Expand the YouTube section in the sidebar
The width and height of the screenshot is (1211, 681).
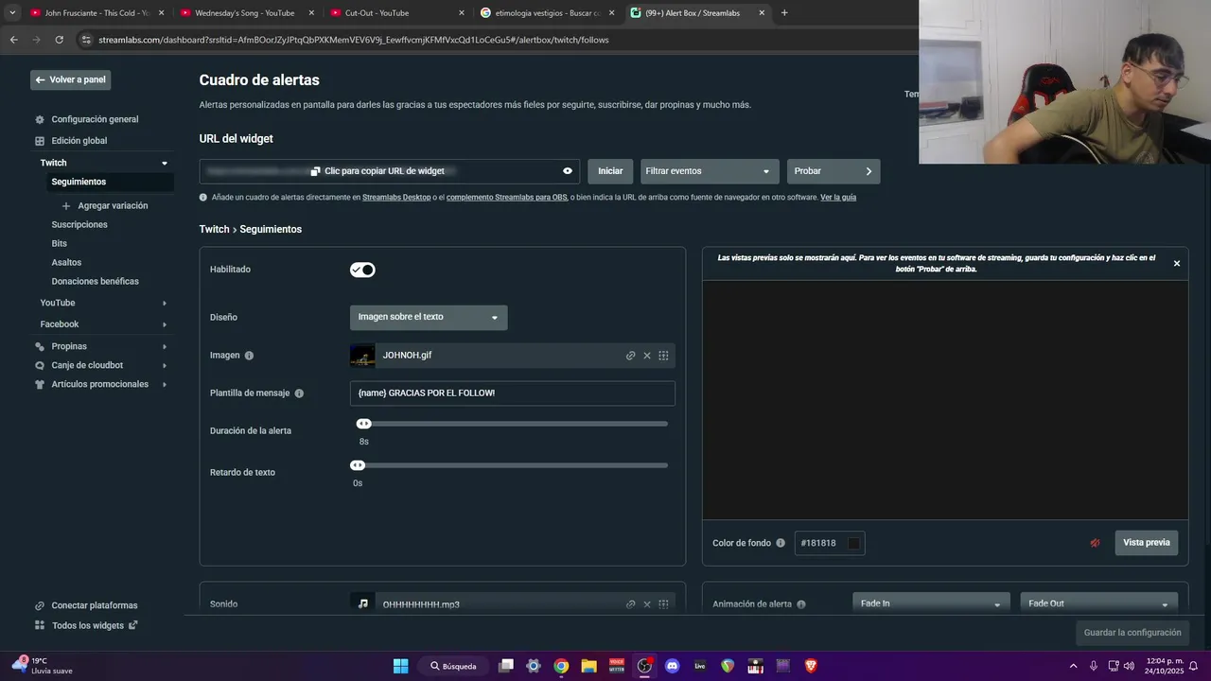coord(165,304)
